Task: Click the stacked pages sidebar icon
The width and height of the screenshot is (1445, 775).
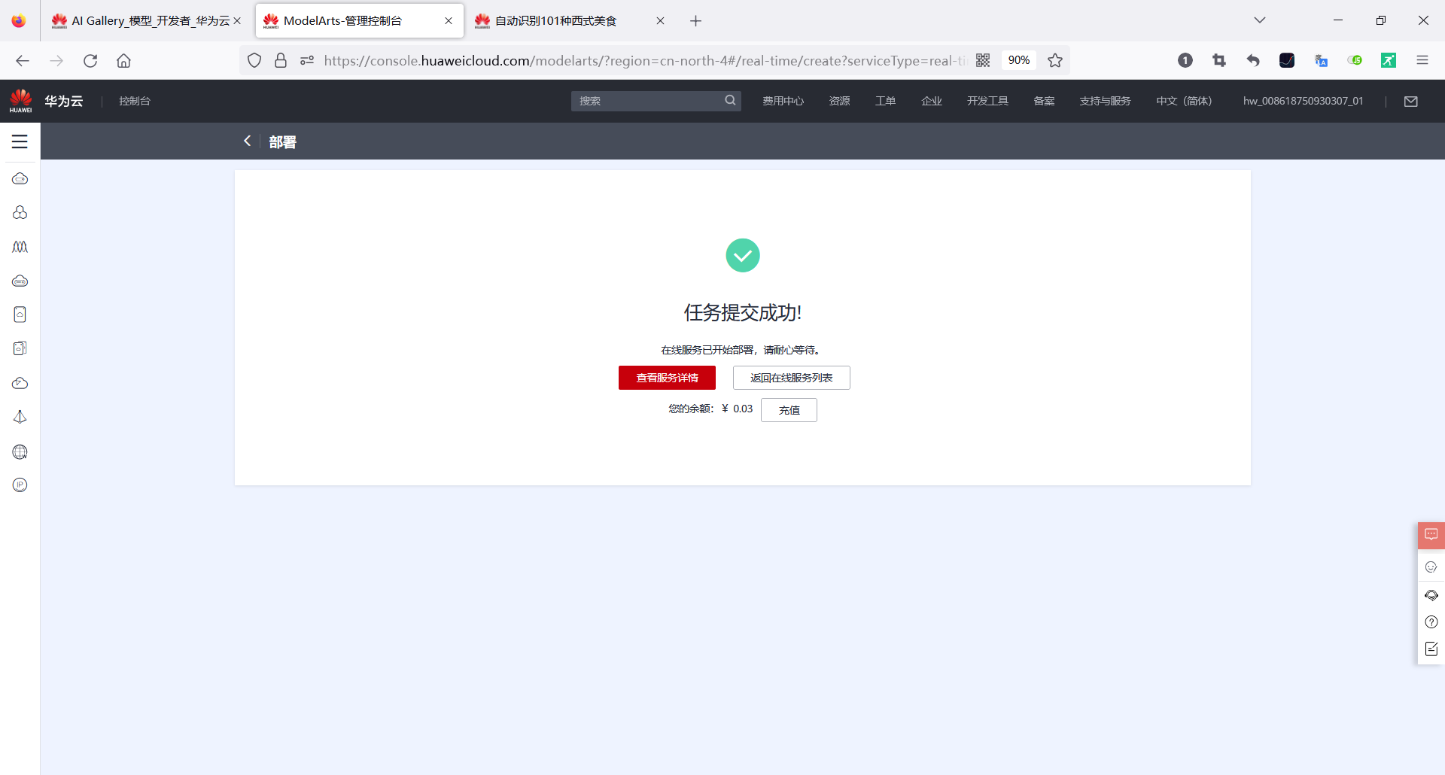Action: (20, 348)
